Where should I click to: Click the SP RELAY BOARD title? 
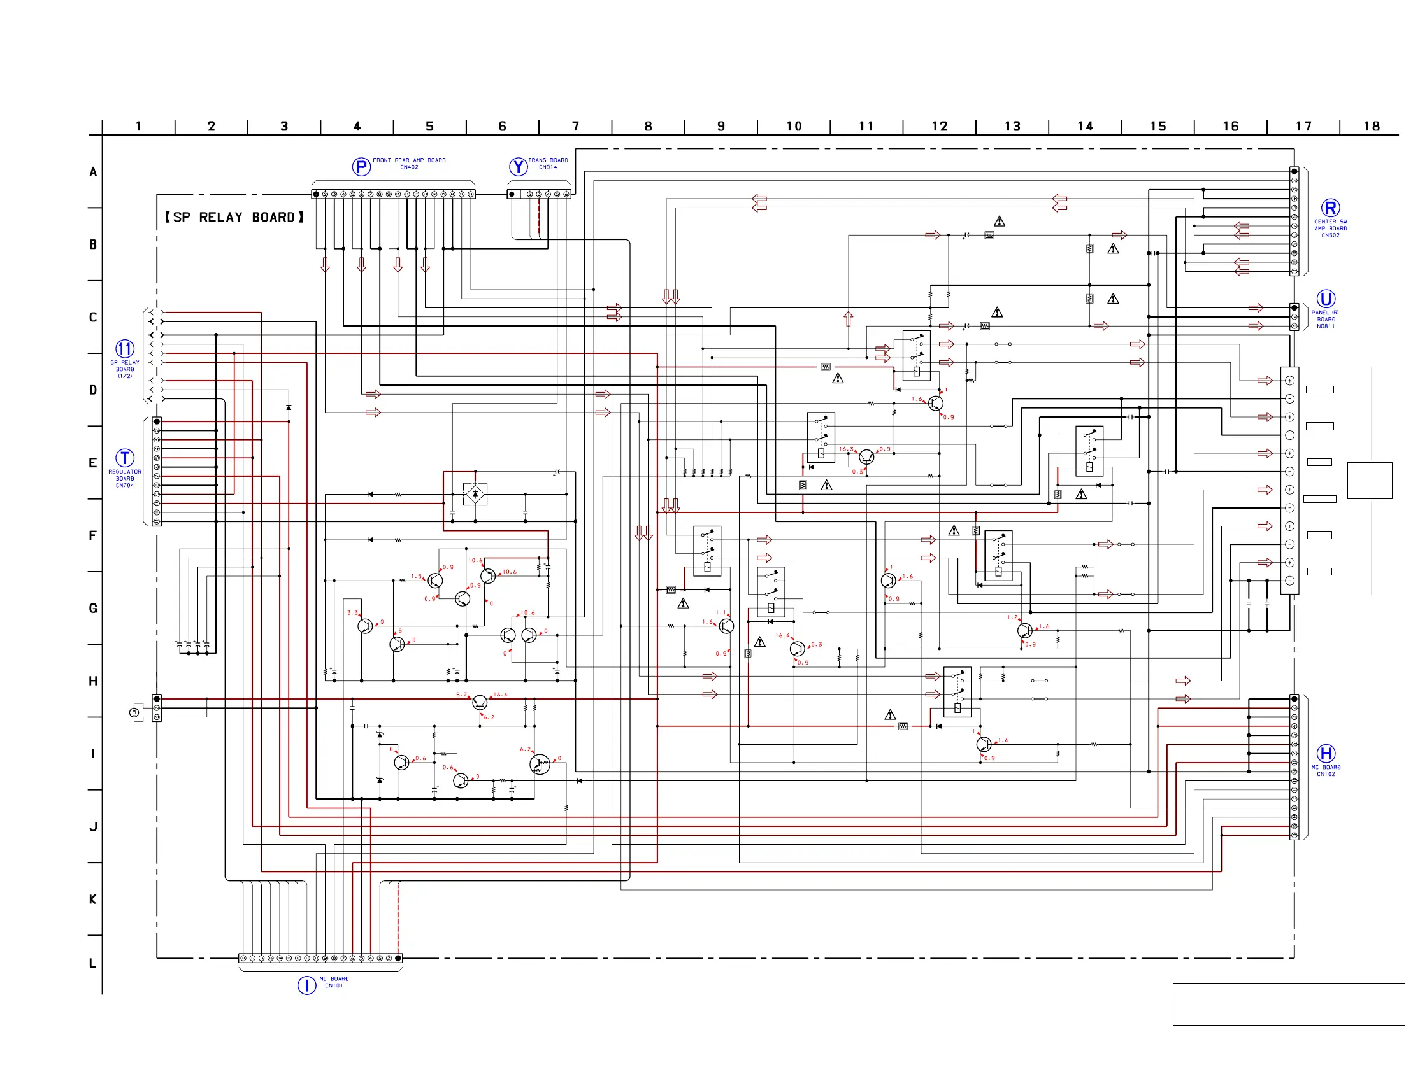click(x=234, y=217)
